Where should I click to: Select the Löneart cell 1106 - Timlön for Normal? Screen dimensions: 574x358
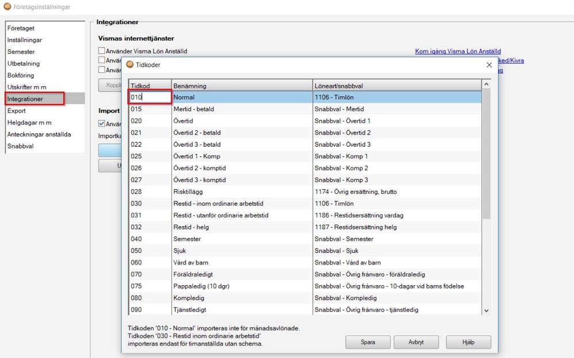pos(396,98)
